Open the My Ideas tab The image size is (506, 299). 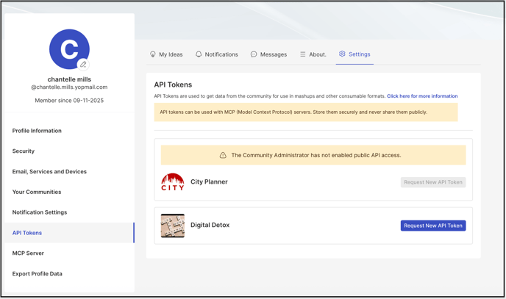166,54
